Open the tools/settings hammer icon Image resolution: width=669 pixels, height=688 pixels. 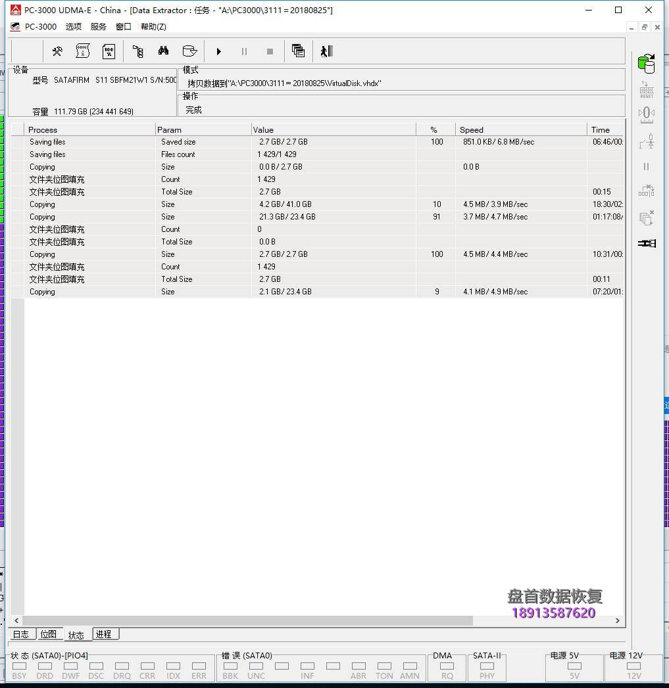57,51
